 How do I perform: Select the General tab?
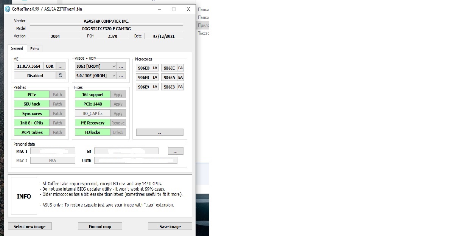tap(17, 48)
